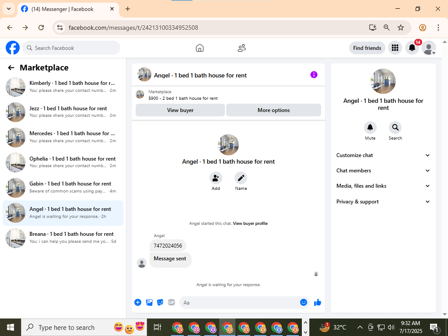Click the page scrollbar down arrow
The image size is (448, 336).
[444, 314]
